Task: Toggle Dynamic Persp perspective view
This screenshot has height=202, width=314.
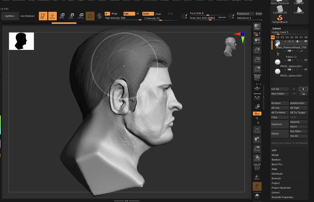Action: [257, 77]
